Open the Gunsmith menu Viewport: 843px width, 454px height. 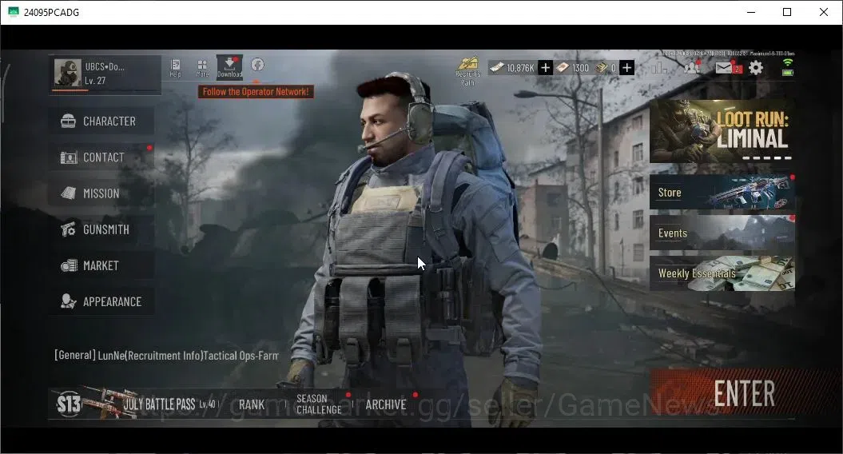tap(101, 229)
